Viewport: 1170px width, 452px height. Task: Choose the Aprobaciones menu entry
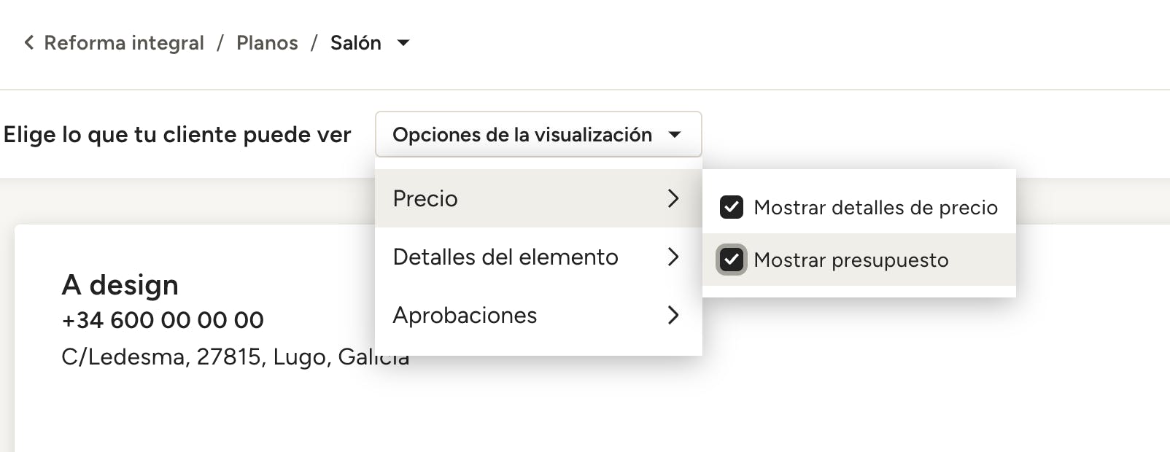pos(465,315)
